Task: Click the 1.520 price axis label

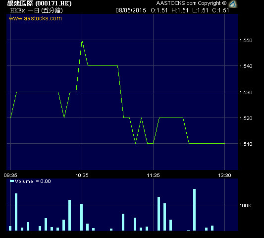Action: 246,118
